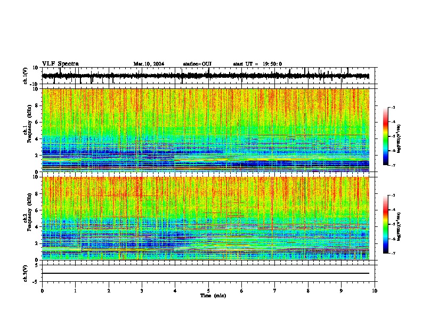Screen dimensions: 422x326
Task: Click time axis tick label "6"
Action: coord(242,291)
